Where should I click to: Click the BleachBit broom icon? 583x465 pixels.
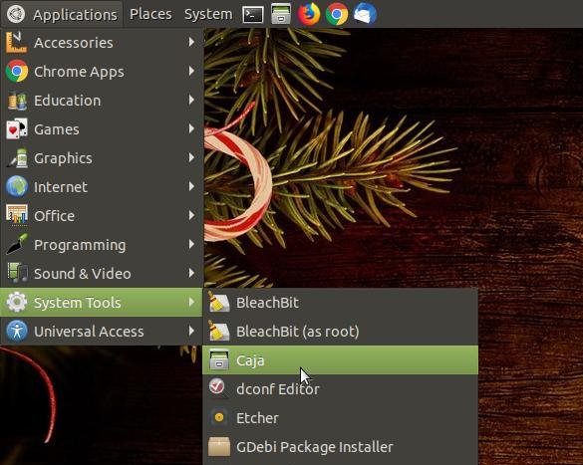coord(218,302)
